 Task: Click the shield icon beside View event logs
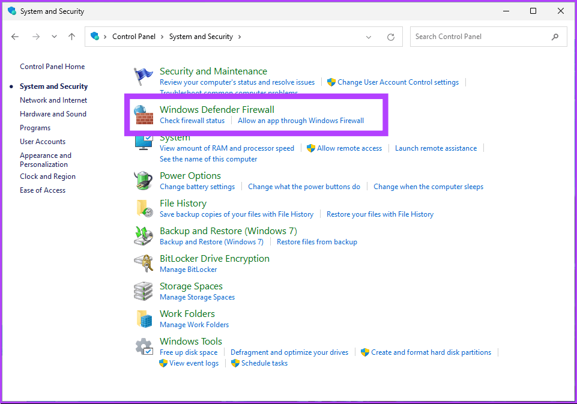click(x=163, y=363)
